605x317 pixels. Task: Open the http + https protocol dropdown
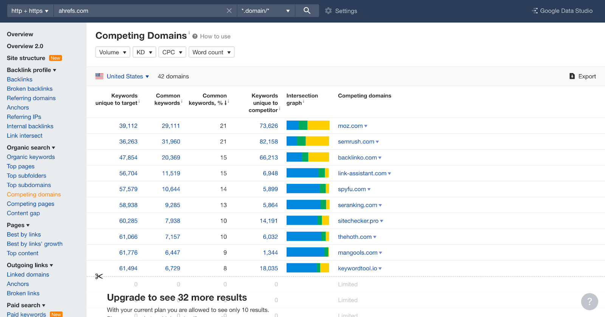click(x=30, y=11)
